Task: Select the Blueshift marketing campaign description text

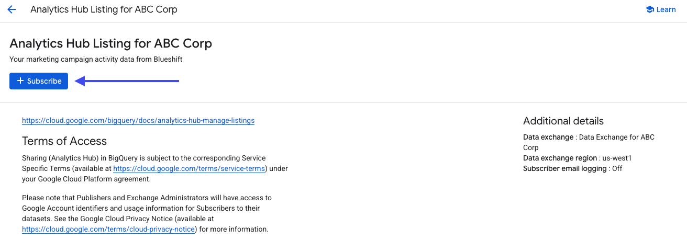Action: 96,60
